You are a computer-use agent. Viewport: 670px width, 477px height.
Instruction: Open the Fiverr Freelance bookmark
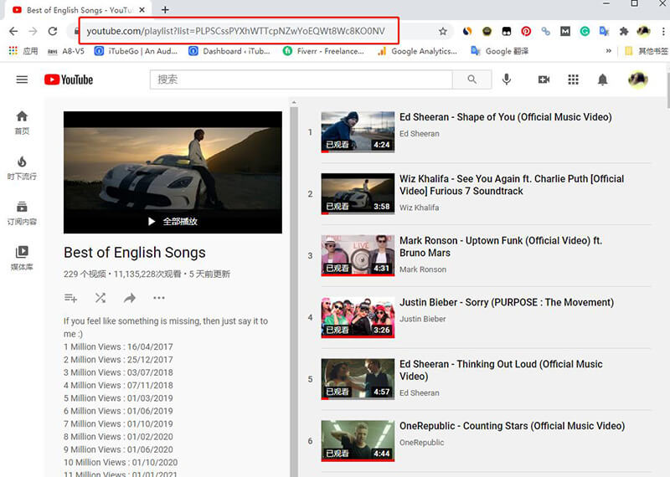tap(323, 51)
